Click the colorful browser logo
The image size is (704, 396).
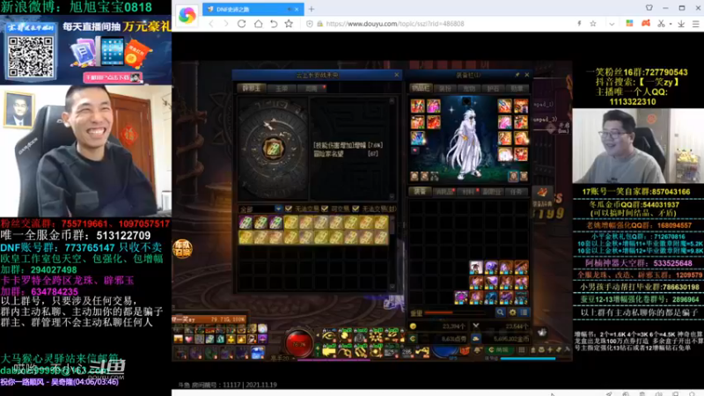click(x=187, y=15)
